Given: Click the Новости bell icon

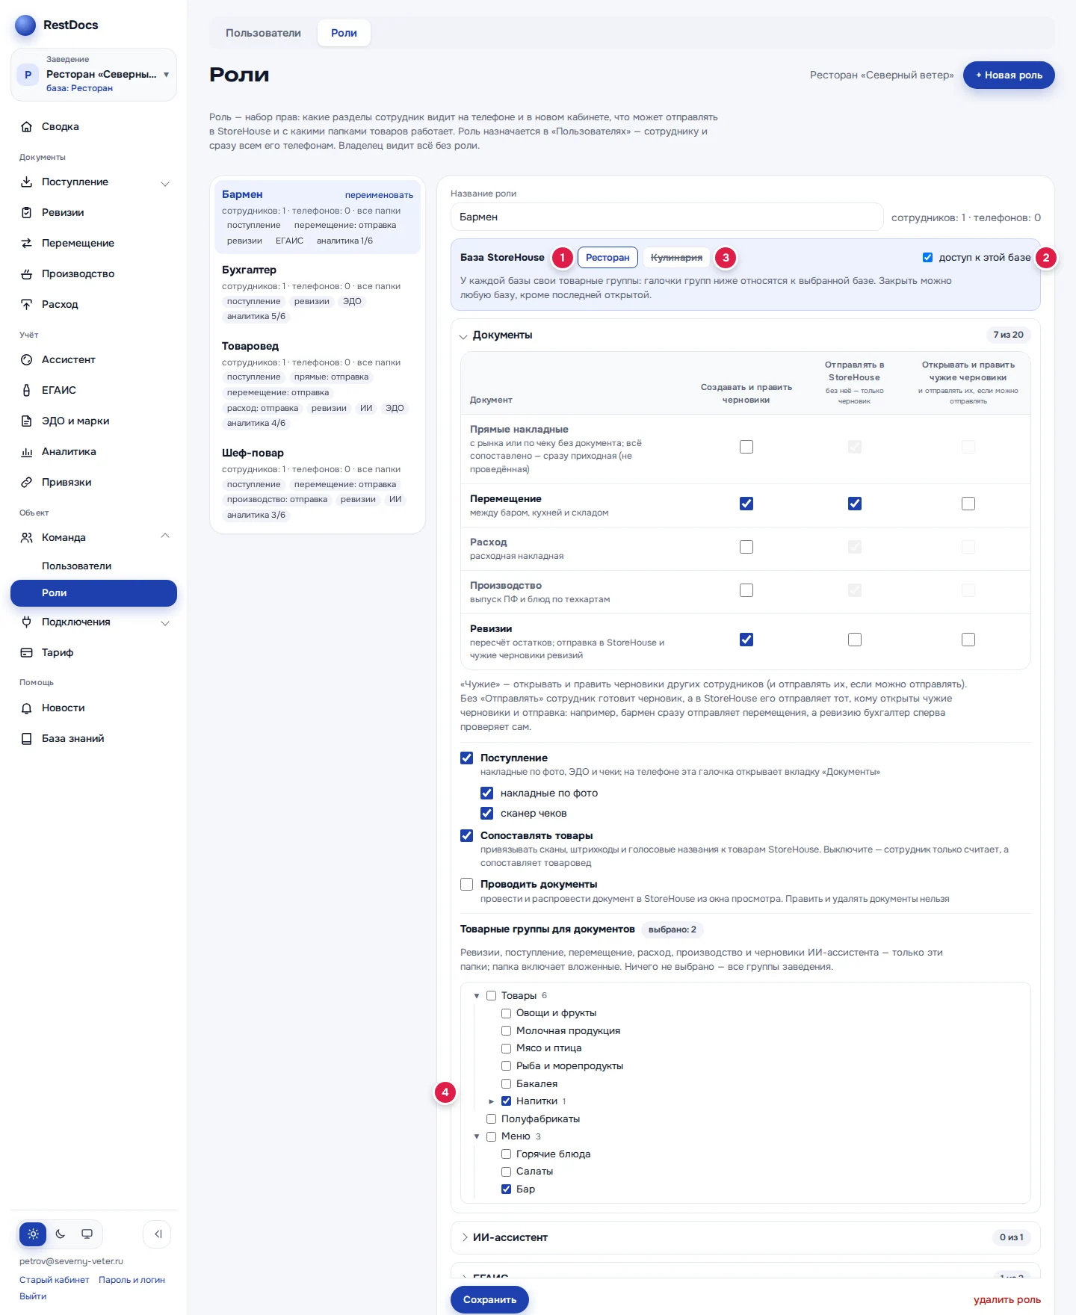Looking at the screenshot, I should pyautogui.click(x=27, y=708).
